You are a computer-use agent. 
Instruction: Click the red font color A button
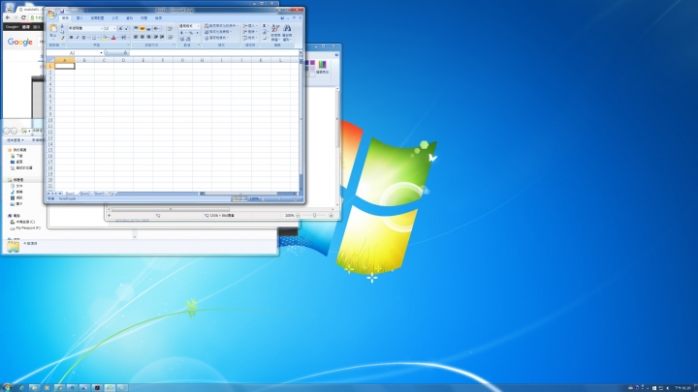click(113, 37)
